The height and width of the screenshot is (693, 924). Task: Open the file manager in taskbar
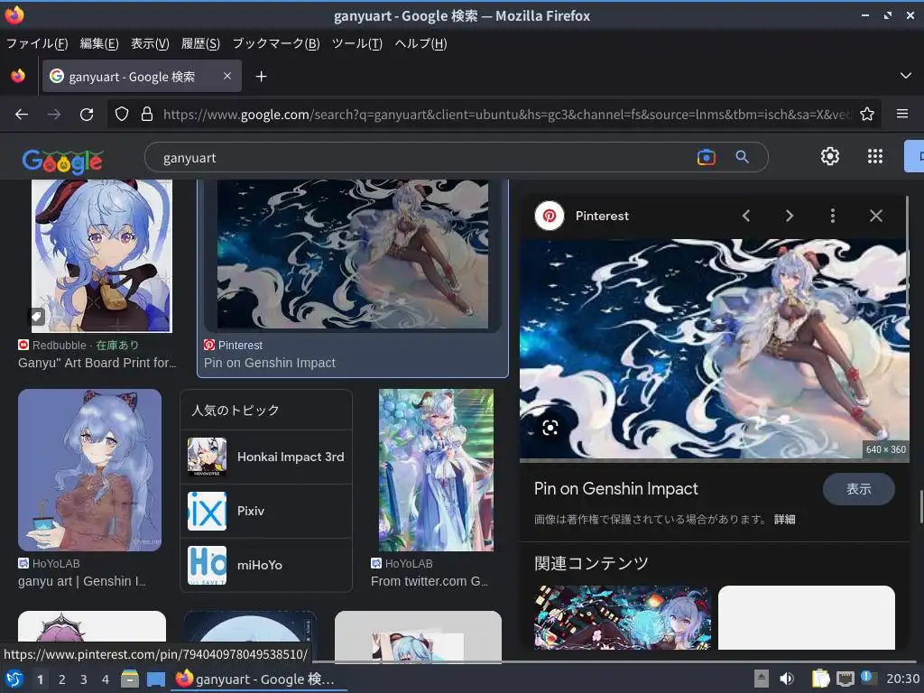coord(130,679)
